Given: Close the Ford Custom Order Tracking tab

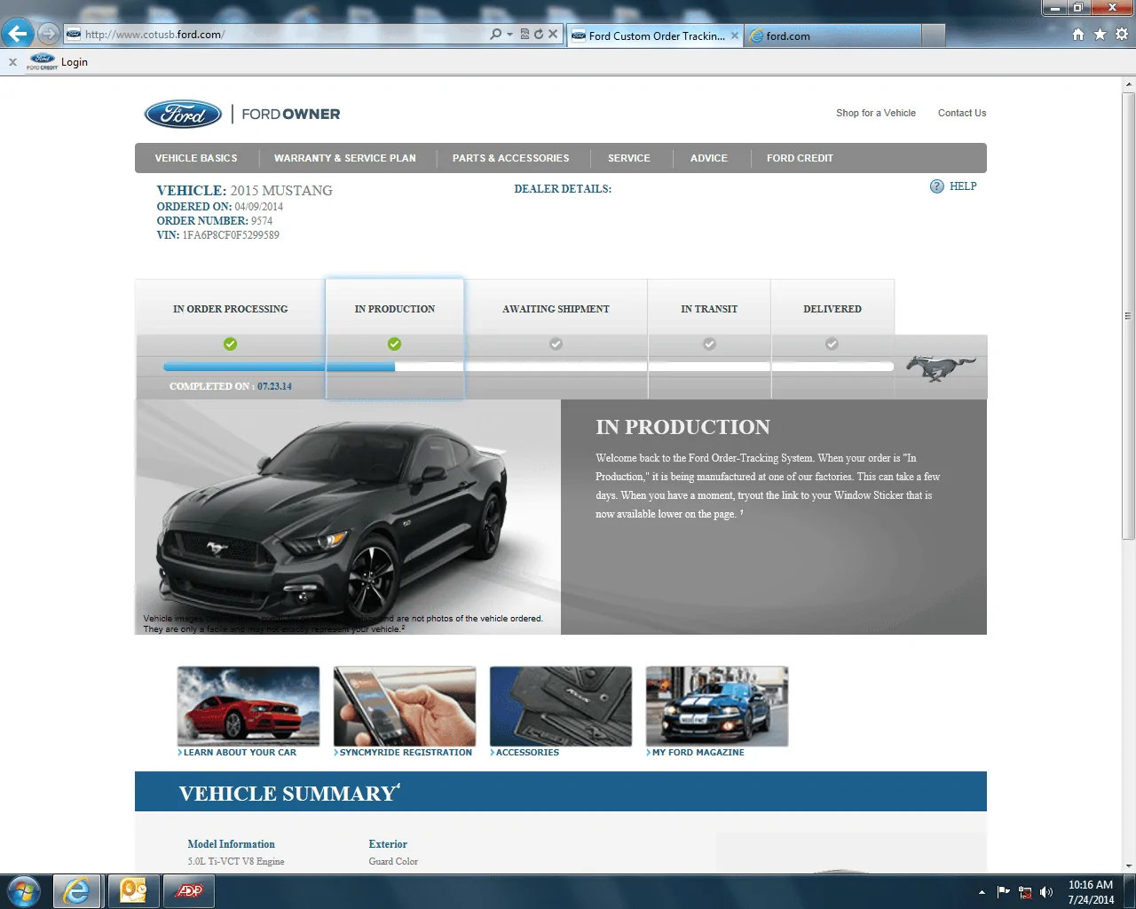Looking at the screenshot, I should coord(735,36).
